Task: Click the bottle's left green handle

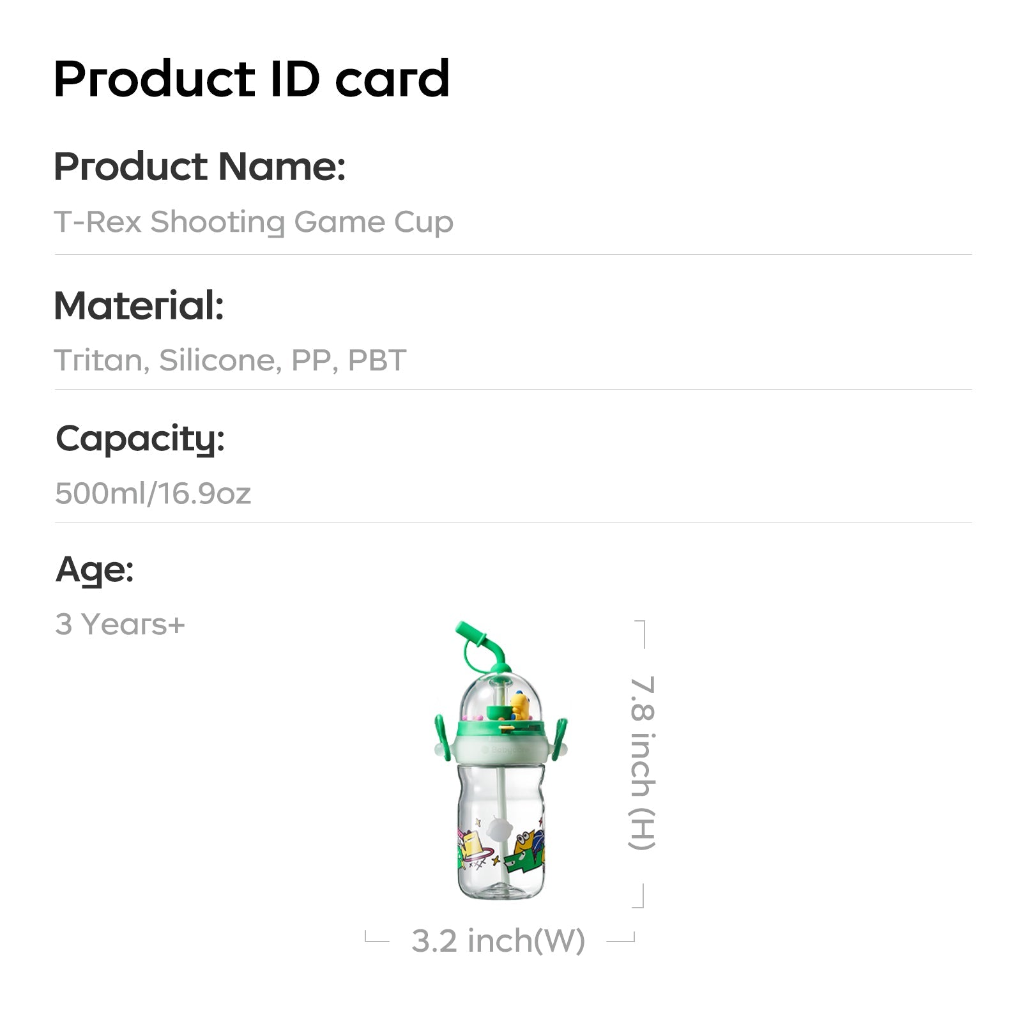Action: coord(440,735)
